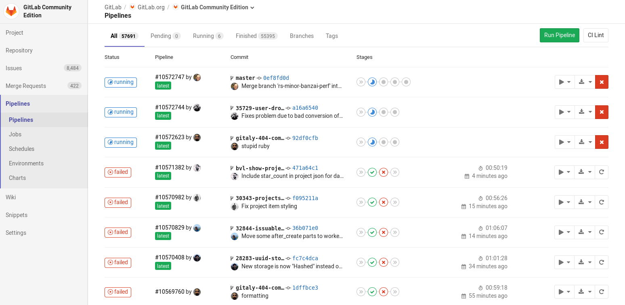This screenshot has width=625, height=305.
Task: Open manual actions dropdown for pipeline #10570829
Action: click(564, 232)
